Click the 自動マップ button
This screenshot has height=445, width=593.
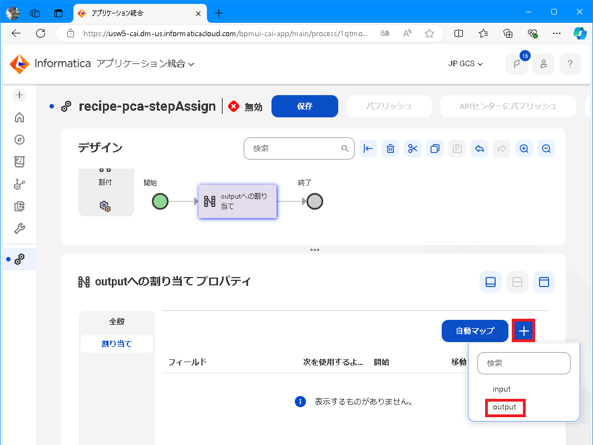(x=475, y=331)
